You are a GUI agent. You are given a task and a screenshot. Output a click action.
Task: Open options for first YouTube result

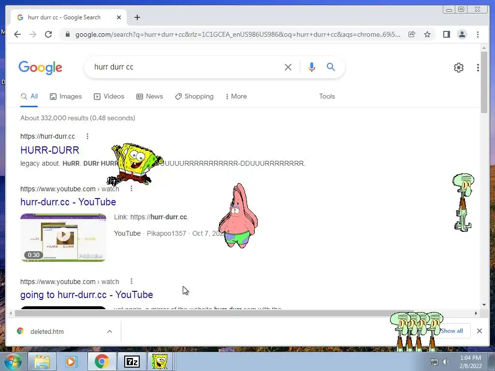[x=131, y=189]
